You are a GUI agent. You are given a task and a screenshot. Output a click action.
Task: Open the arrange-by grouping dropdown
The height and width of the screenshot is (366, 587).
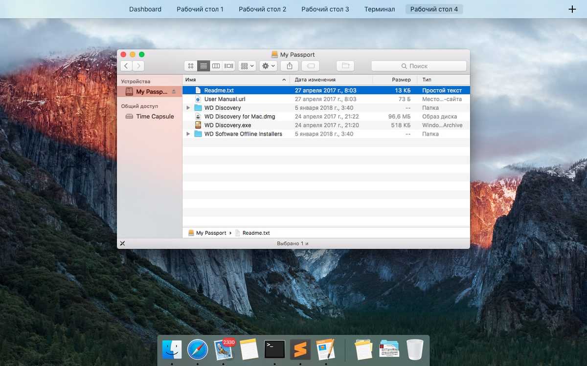point(247,66)
